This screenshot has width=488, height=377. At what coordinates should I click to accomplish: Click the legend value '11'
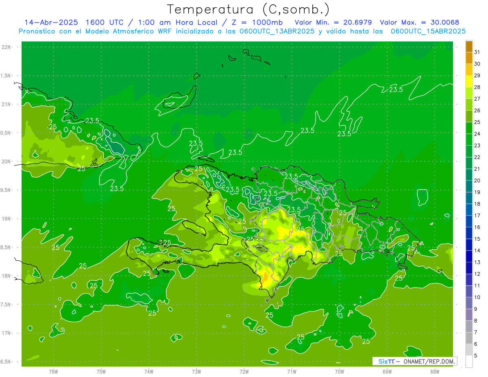477,285
